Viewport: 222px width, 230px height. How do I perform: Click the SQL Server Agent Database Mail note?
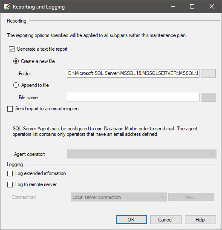tap(105, 132)
